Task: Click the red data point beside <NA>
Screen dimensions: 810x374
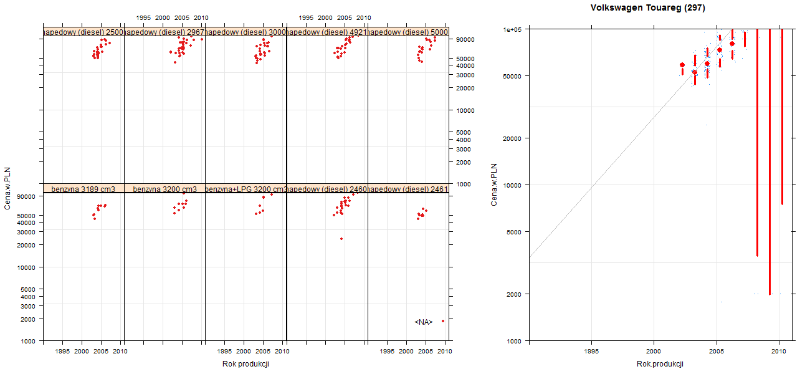Action: (443, 321)
